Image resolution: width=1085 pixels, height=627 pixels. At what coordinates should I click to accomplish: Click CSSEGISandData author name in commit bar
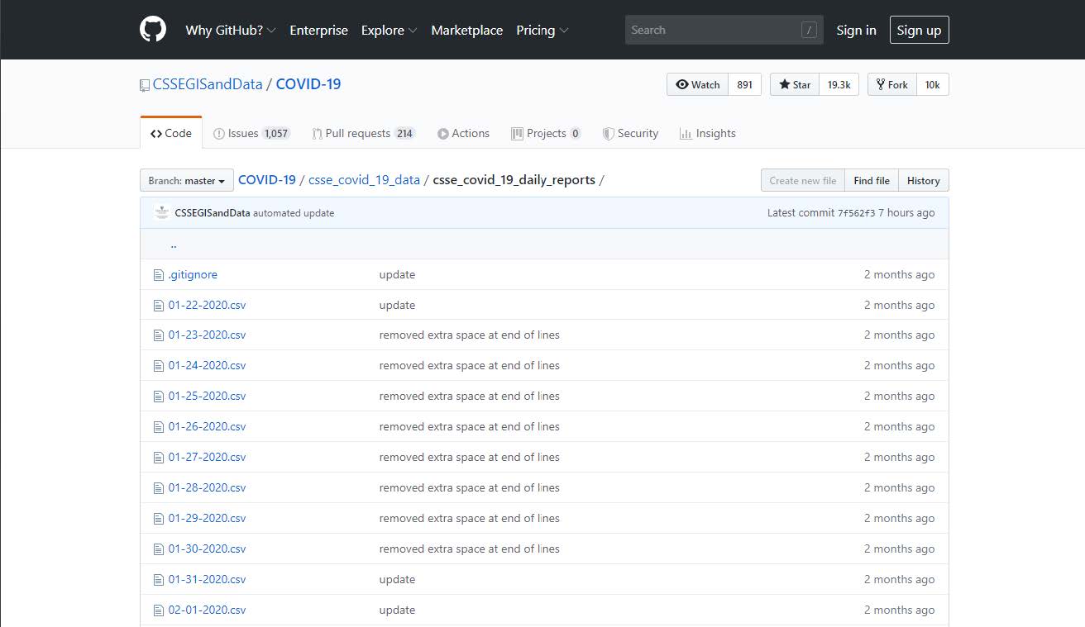213,212
